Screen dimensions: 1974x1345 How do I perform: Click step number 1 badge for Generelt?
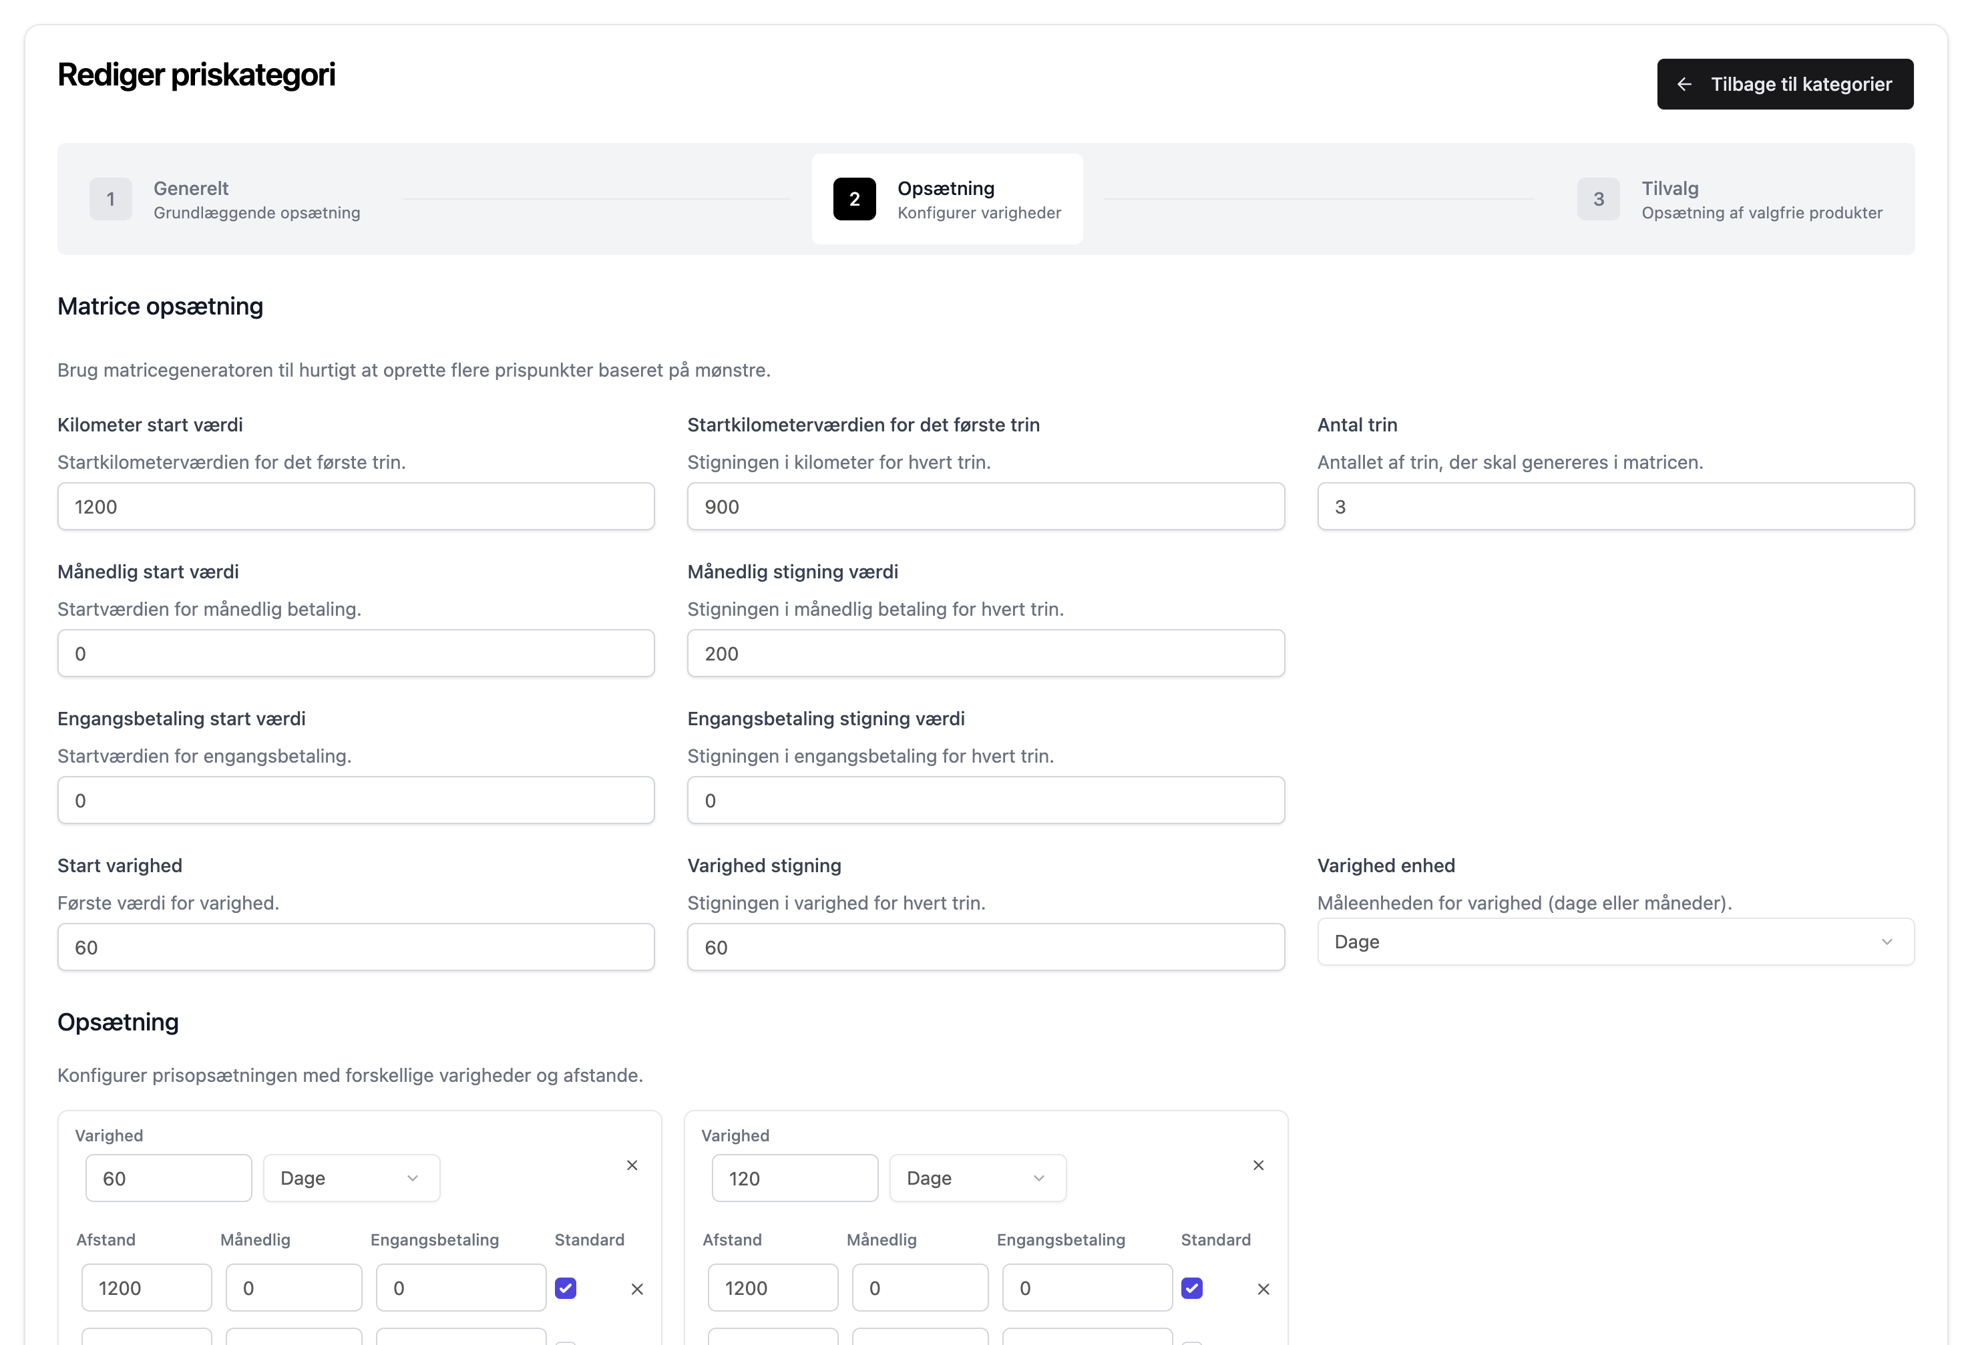(110, 199)
